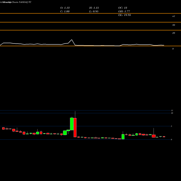Viewport: 181px width, 181px height.
Task: Click the '11' price axis label
Action: [172, 110]
